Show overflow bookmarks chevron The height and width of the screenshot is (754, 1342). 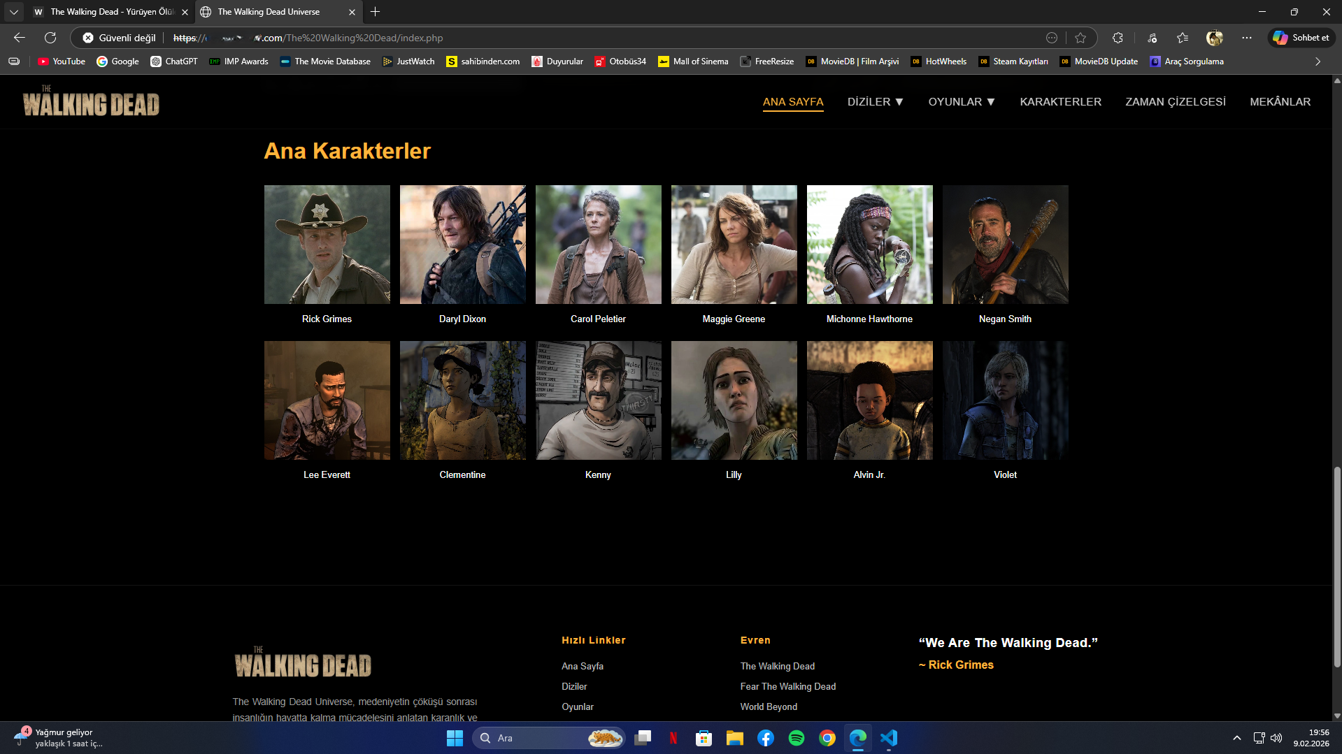click(x=1318, y=61)
